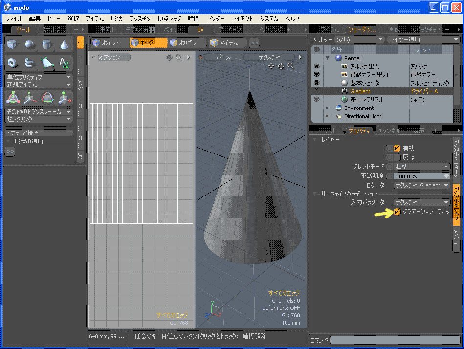Activate the rotate tool icon
This screenshot has width=464, height=349.
[47, 98]
